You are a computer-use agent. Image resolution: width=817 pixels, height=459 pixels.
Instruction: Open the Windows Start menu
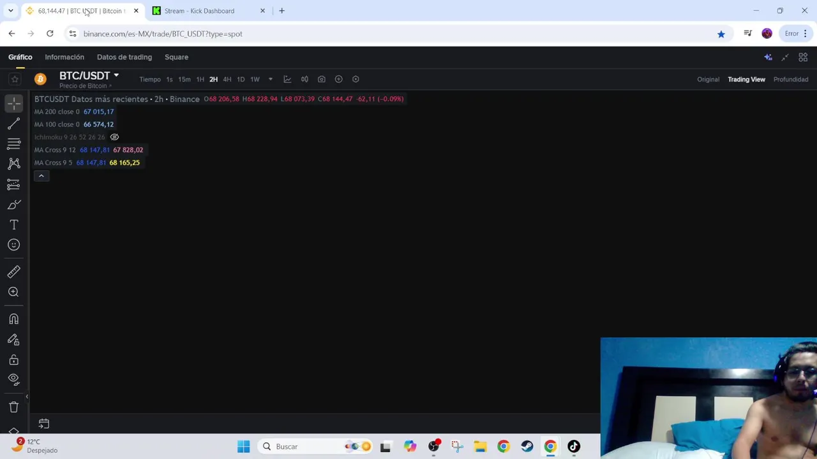click(243, 446)
